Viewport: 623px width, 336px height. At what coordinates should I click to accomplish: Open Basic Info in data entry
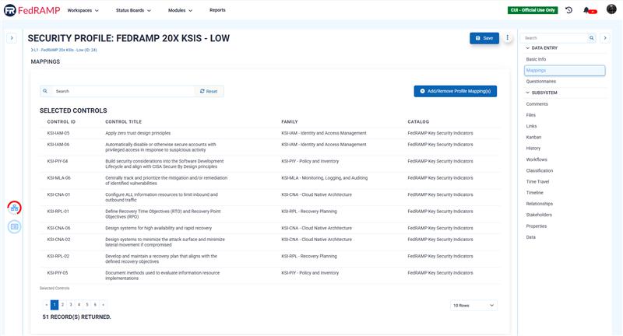(x=536, y=59)
